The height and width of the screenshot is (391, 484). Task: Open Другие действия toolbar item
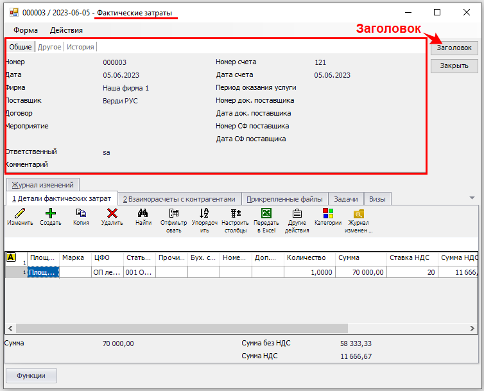pos(297,214)
